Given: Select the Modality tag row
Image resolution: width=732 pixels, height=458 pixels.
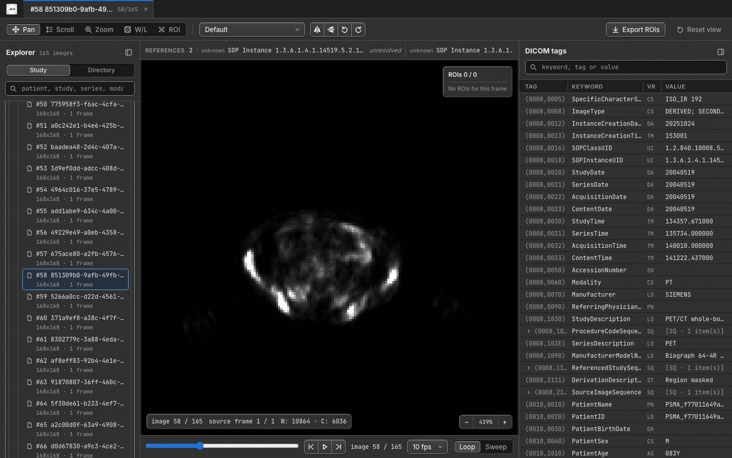Looking at the screenshot, I should [x=625, y=282].
